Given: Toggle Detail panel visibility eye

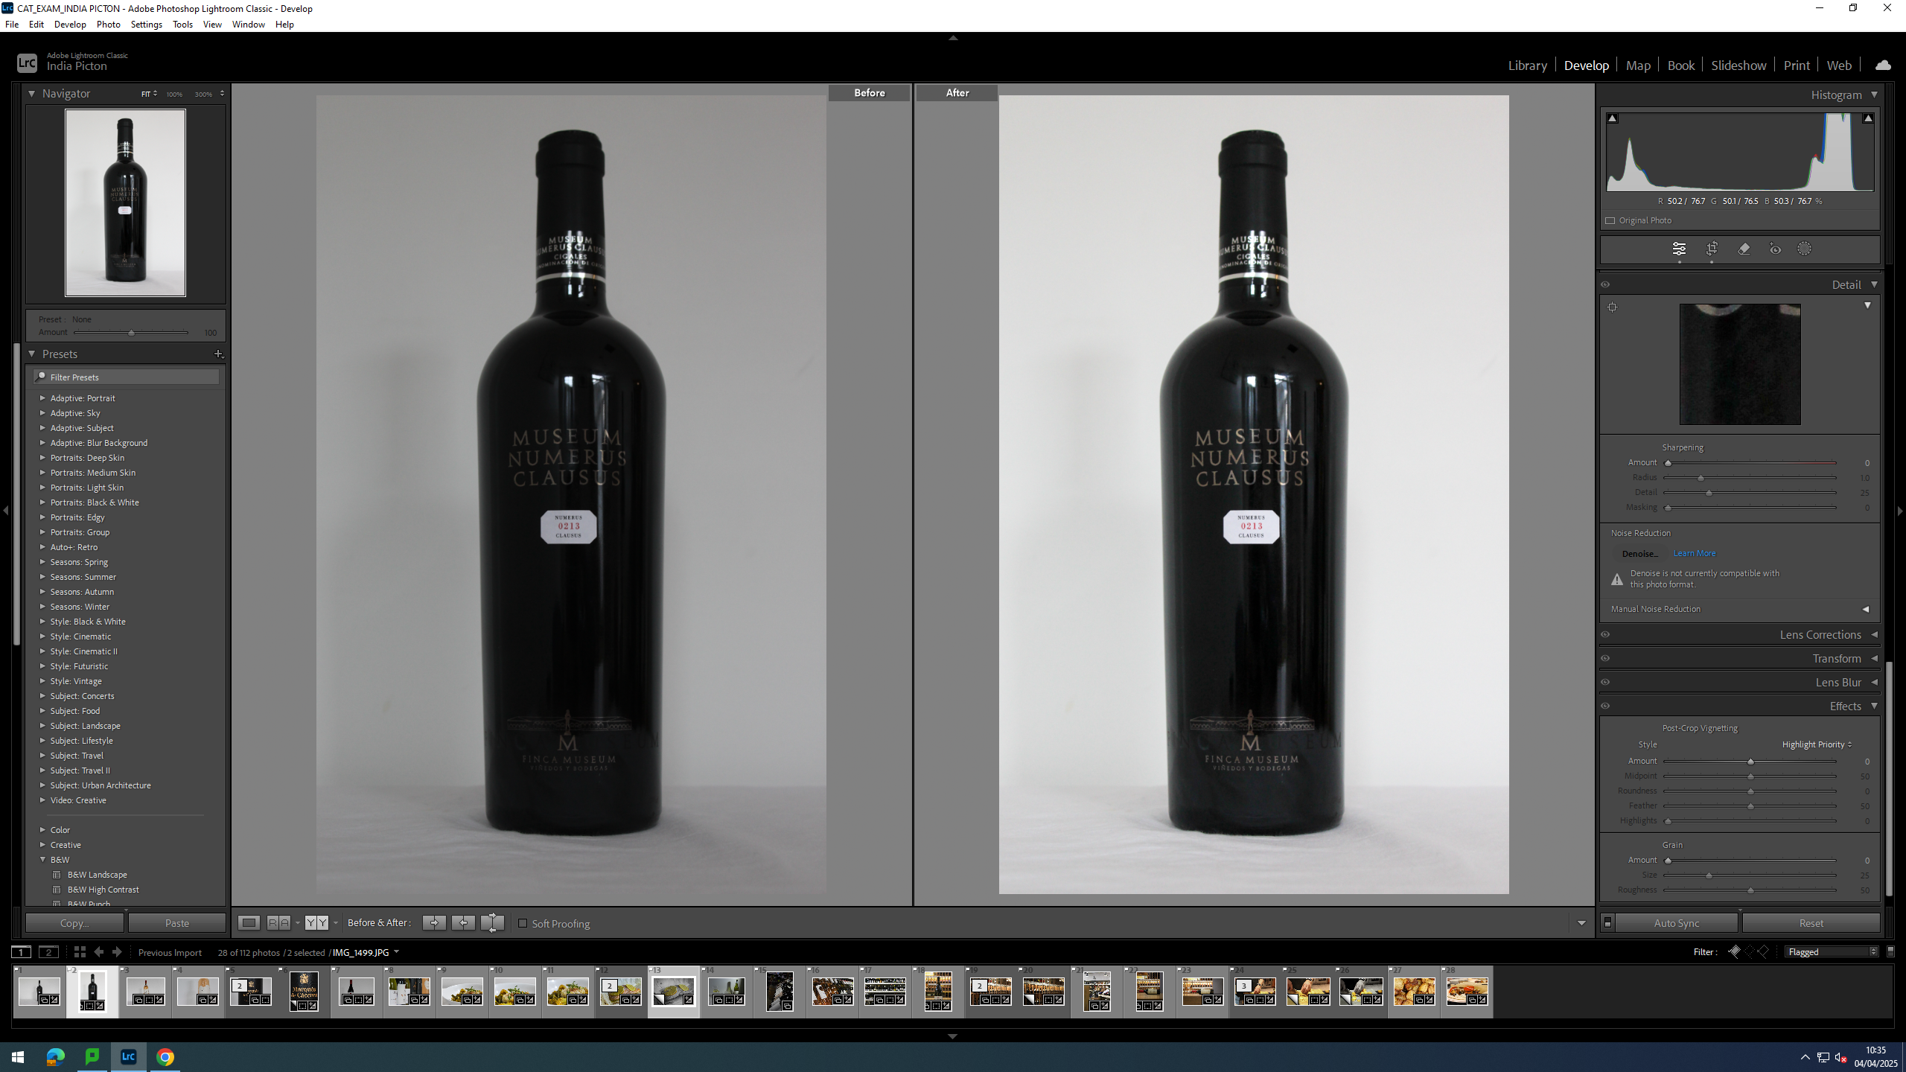Looking at the screenshot, I should (x=1605, y=284).
